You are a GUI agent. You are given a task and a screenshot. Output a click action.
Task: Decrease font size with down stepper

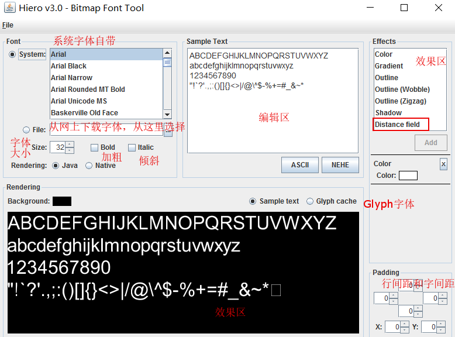point(70,150)
